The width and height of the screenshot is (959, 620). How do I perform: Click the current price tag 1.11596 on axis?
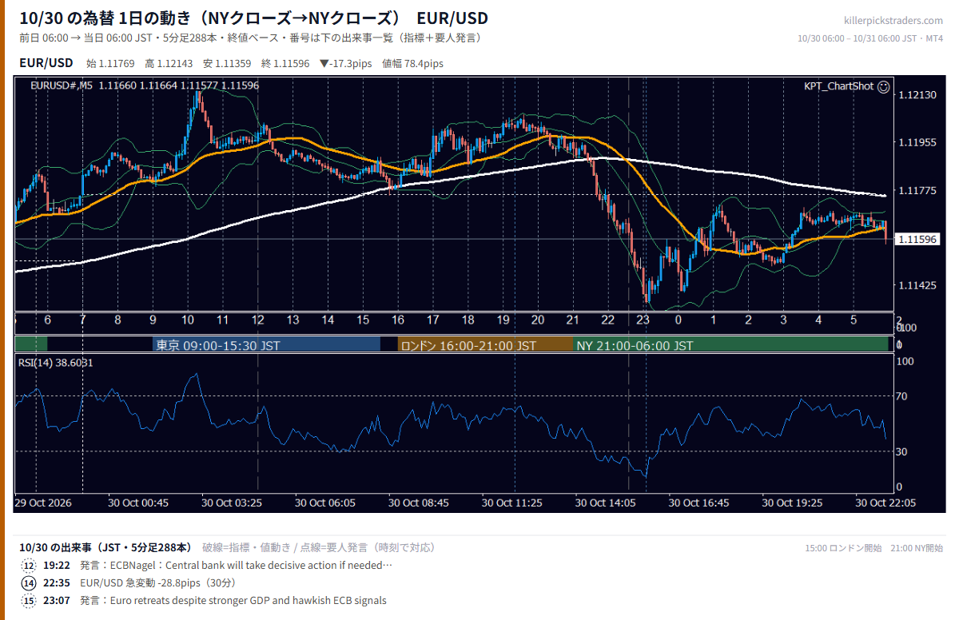tap(917, 239)
